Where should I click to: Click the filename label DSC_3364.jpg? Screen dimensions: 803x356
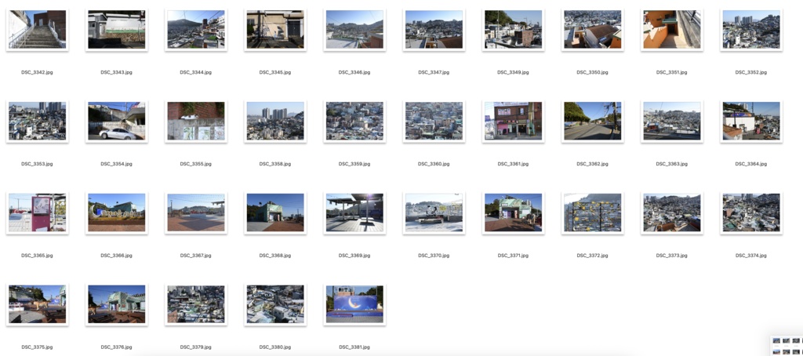tap(751, 164)
